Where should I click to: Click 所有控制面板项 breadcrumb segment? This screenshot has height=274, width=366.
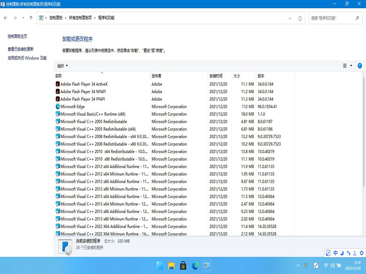point(80,18)
